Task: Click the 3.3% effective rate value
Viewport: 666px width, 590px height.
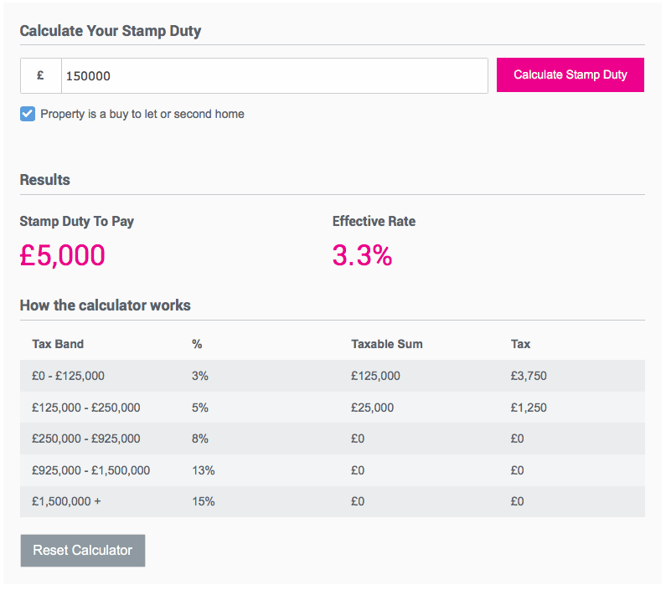Action: [x=362, y=255]
